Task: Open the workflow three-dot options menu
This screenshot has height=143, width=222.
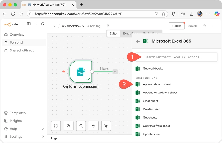Action: tap(213, 26)
